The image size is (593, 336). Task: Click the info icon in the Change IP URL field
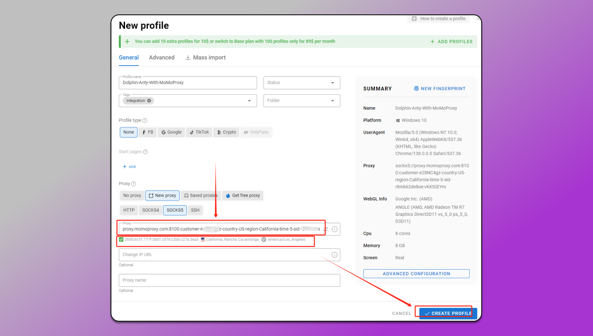334,255
